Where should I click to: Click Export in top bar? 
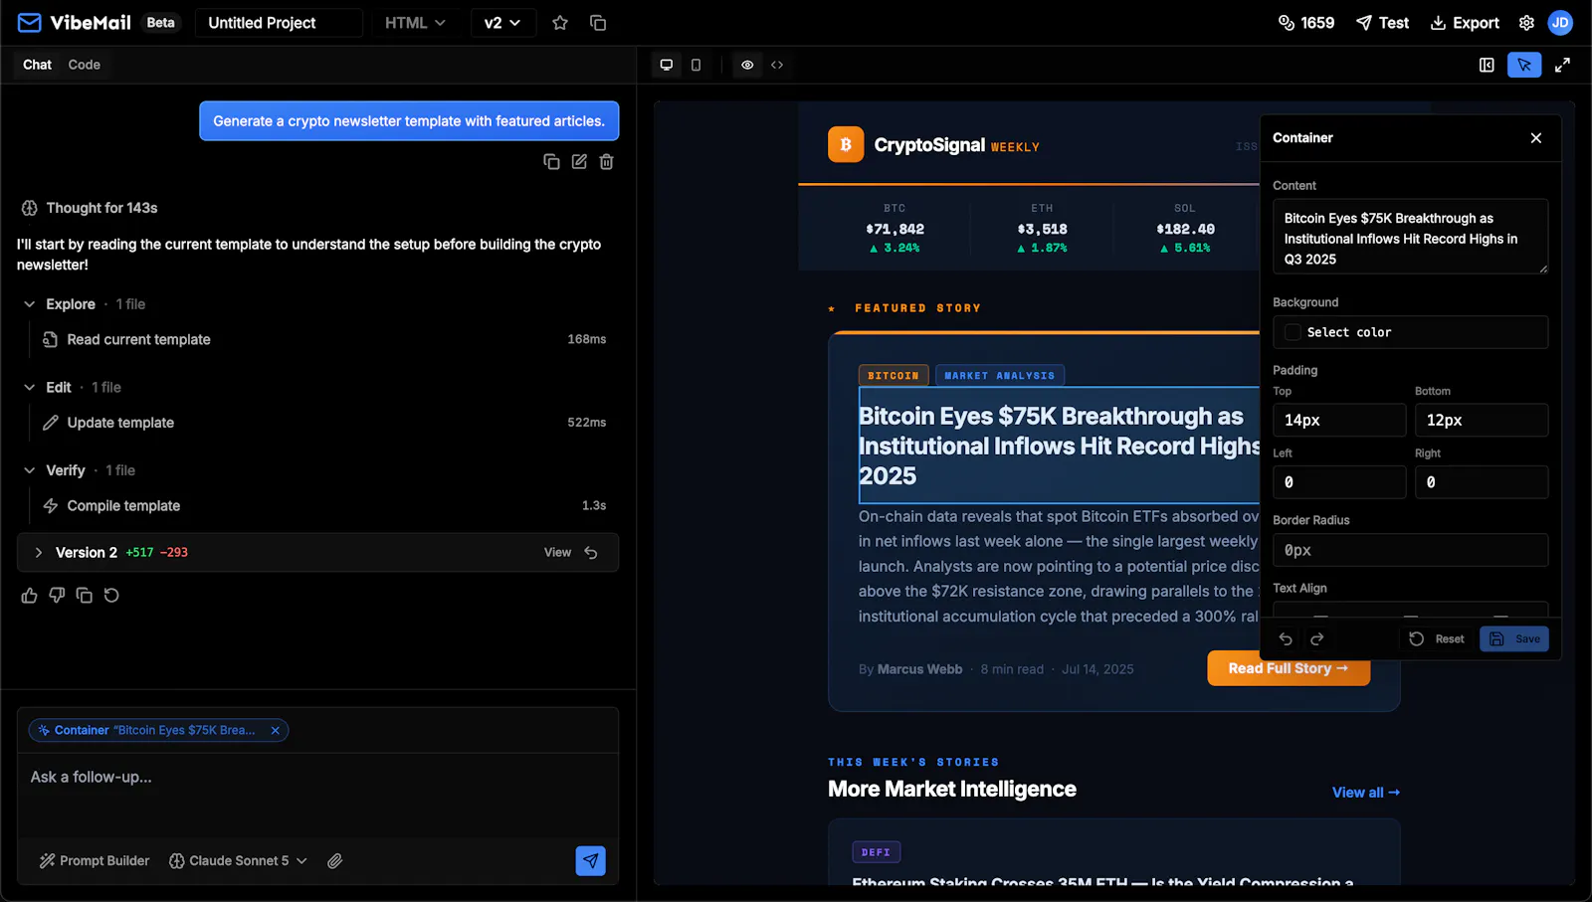(x=1465, y=23)
